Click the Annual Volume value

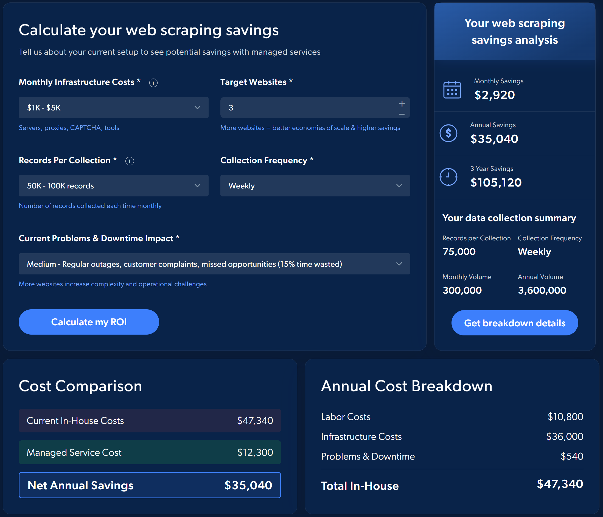[x=542, y=290]
